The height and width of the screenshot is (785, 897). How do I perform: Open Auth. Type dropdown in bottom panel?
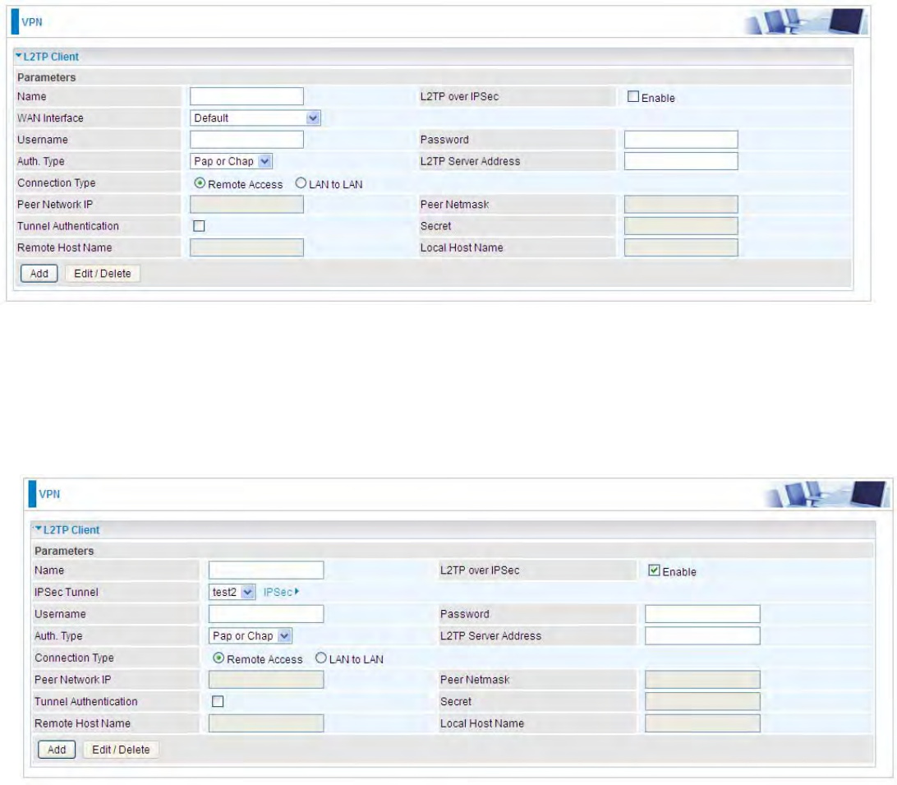point(250,635)
